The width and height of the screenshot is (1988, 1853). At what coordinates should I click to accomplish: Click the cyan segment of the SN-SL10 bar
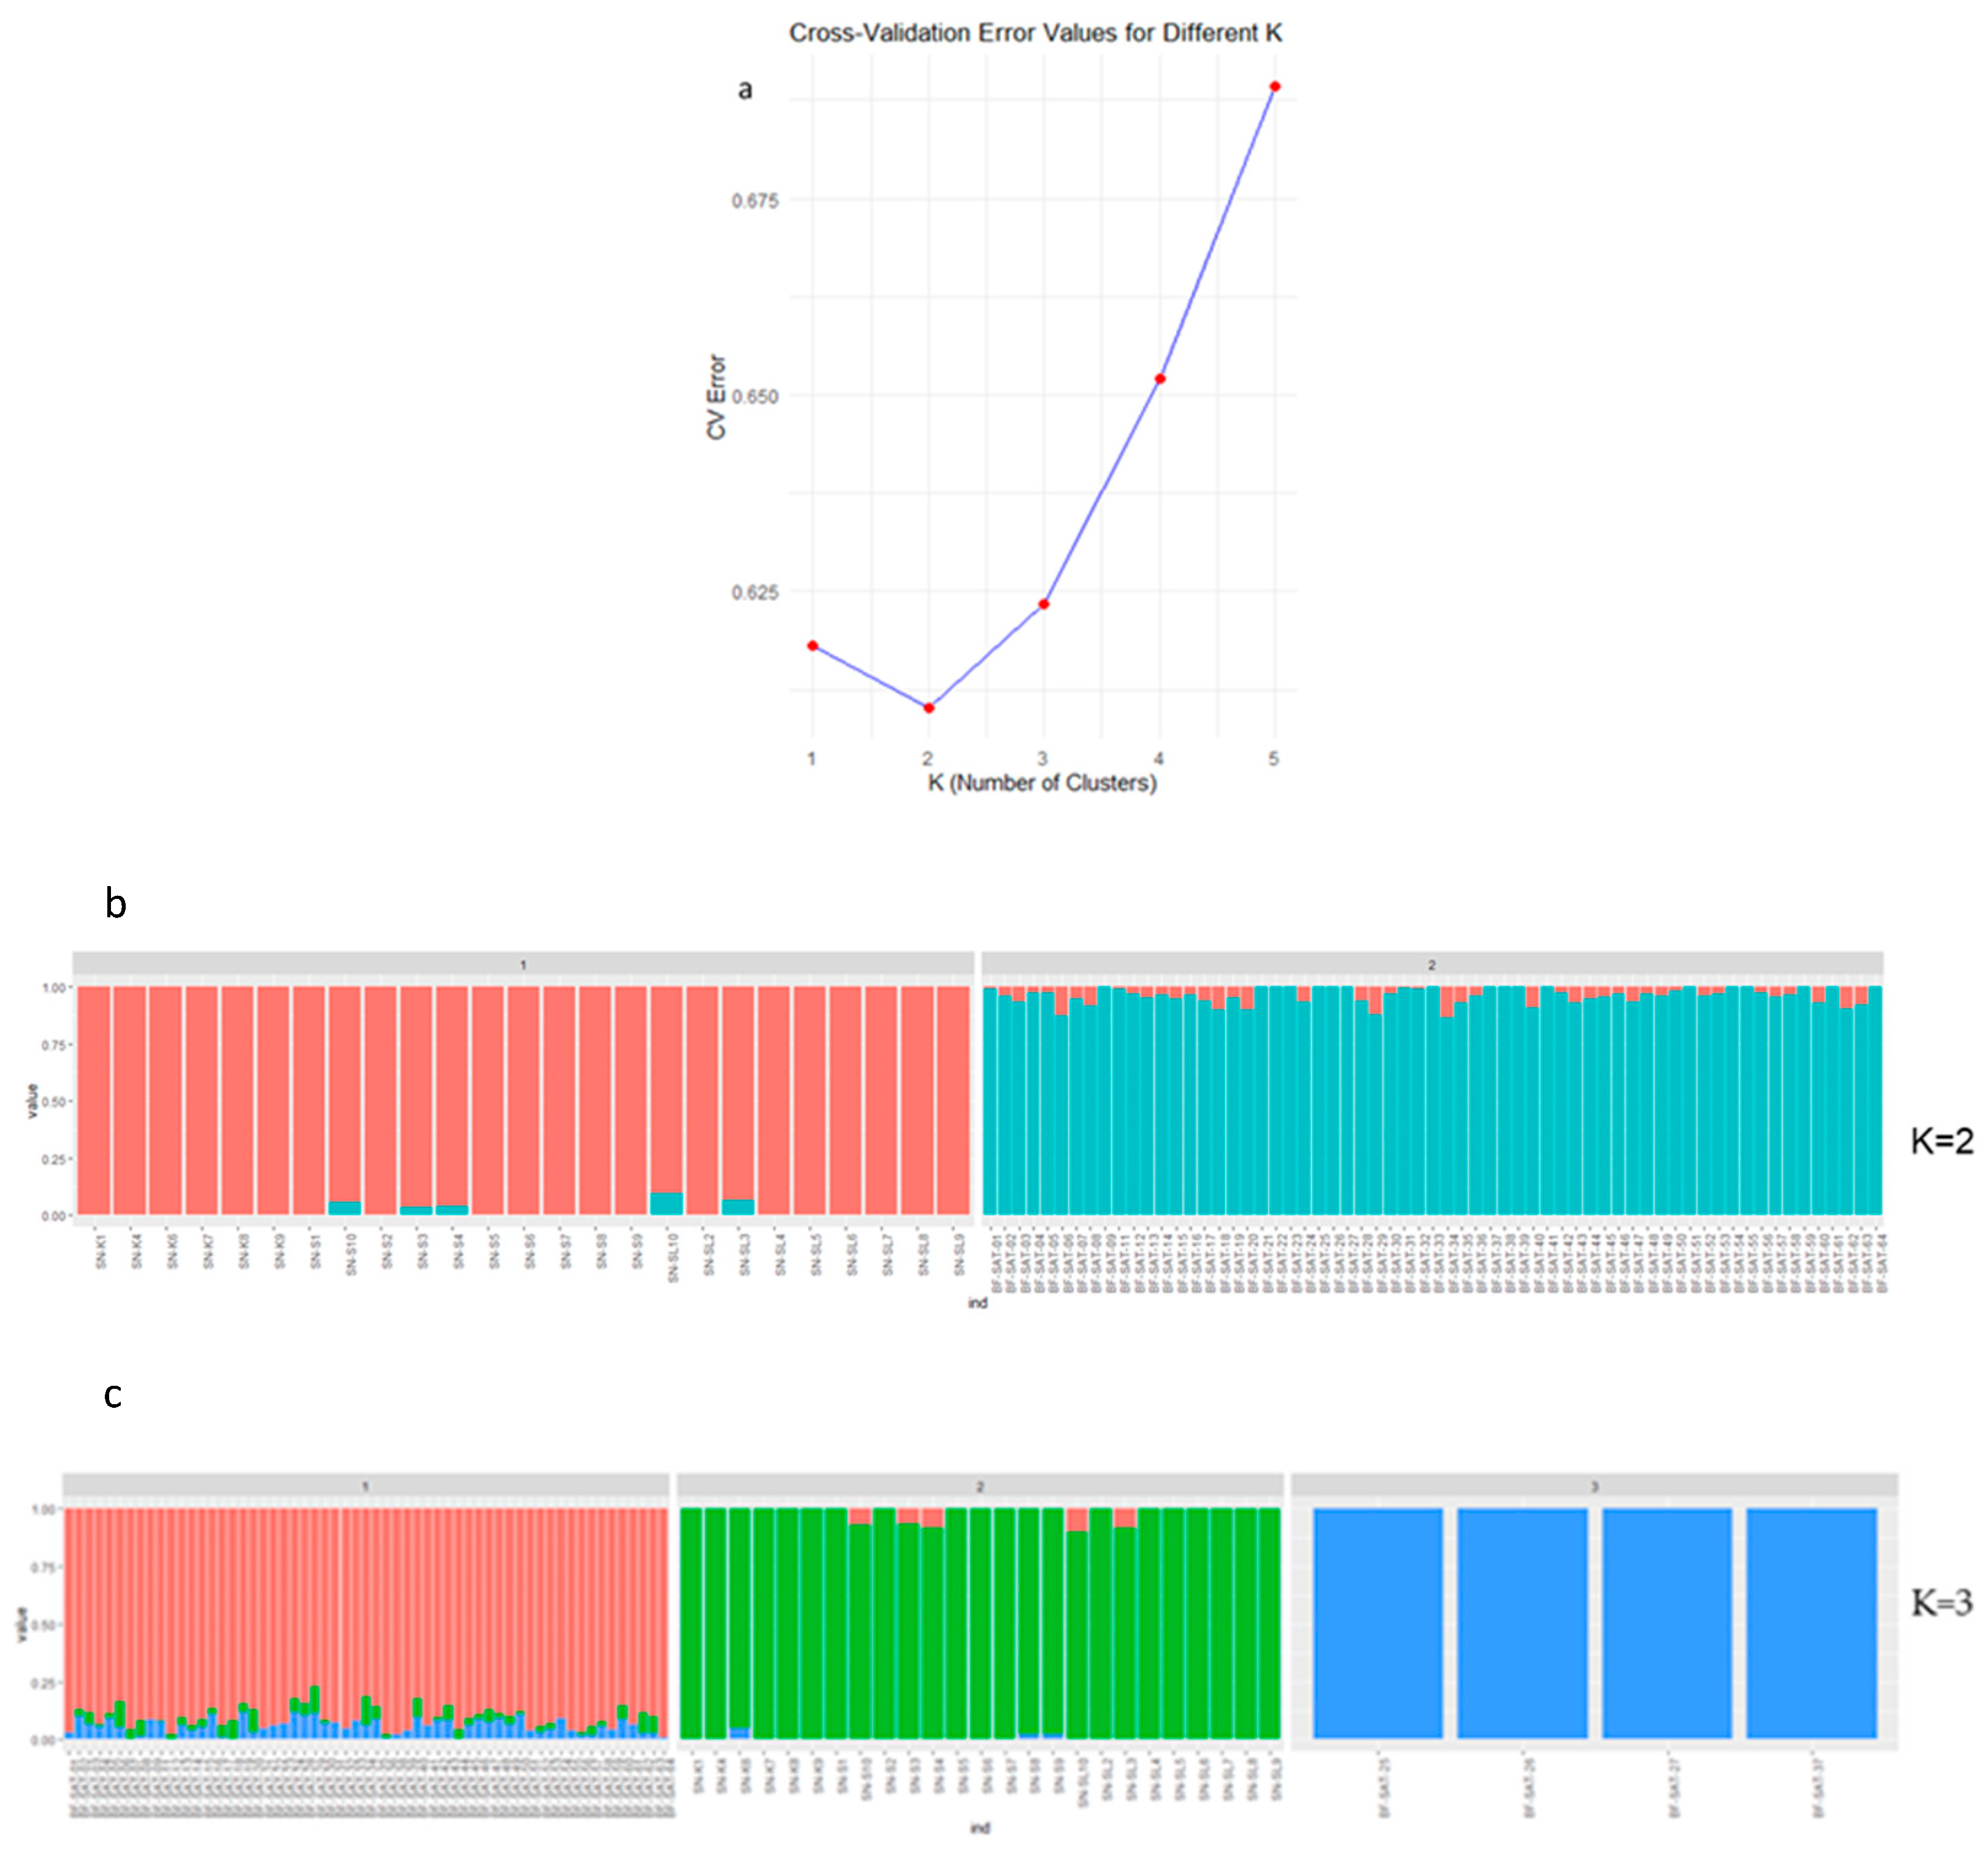pos(666,1203)
